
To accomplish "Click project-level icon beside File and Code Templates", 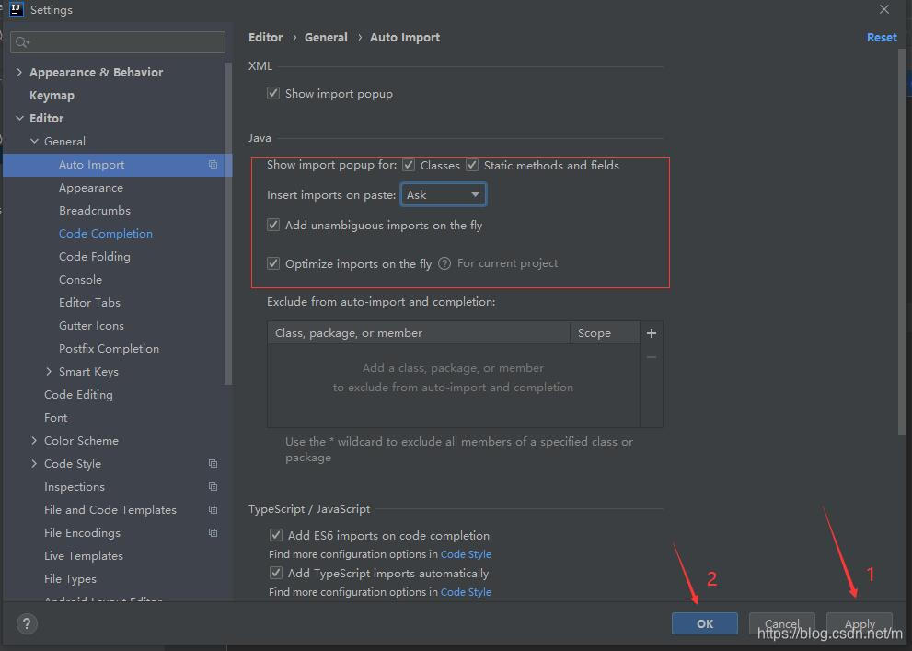I will tap(213, 509).
